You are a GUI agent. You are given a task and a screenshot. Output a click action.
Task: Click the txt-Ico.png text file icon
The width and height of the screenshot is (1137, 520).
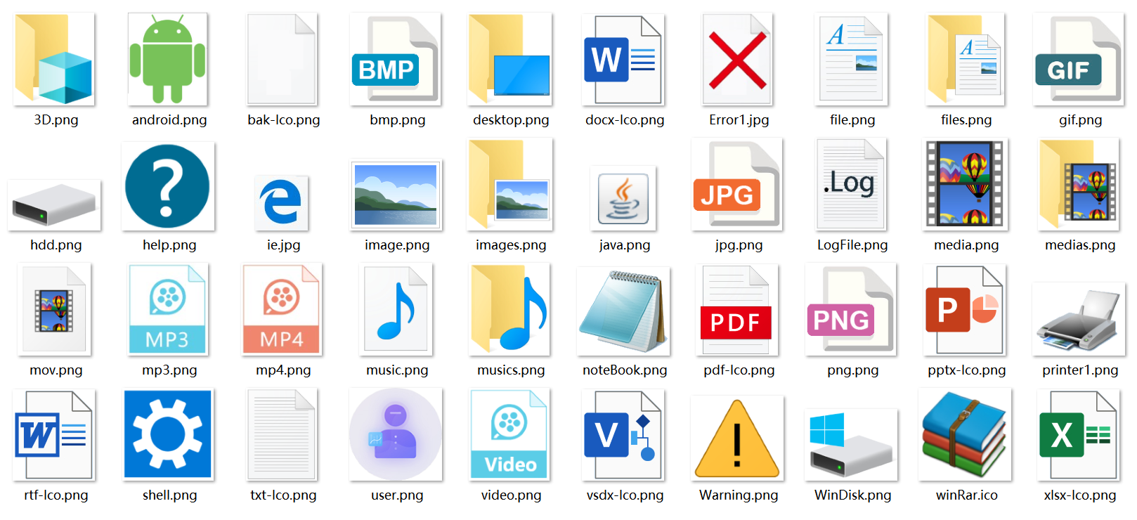click(x=282, y=434)
